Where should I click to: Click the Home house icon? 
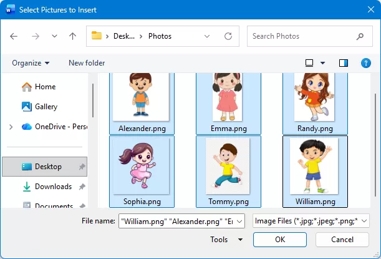(27, 87)
